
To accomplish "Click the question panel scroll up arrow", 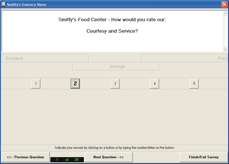I will (225, 13).
